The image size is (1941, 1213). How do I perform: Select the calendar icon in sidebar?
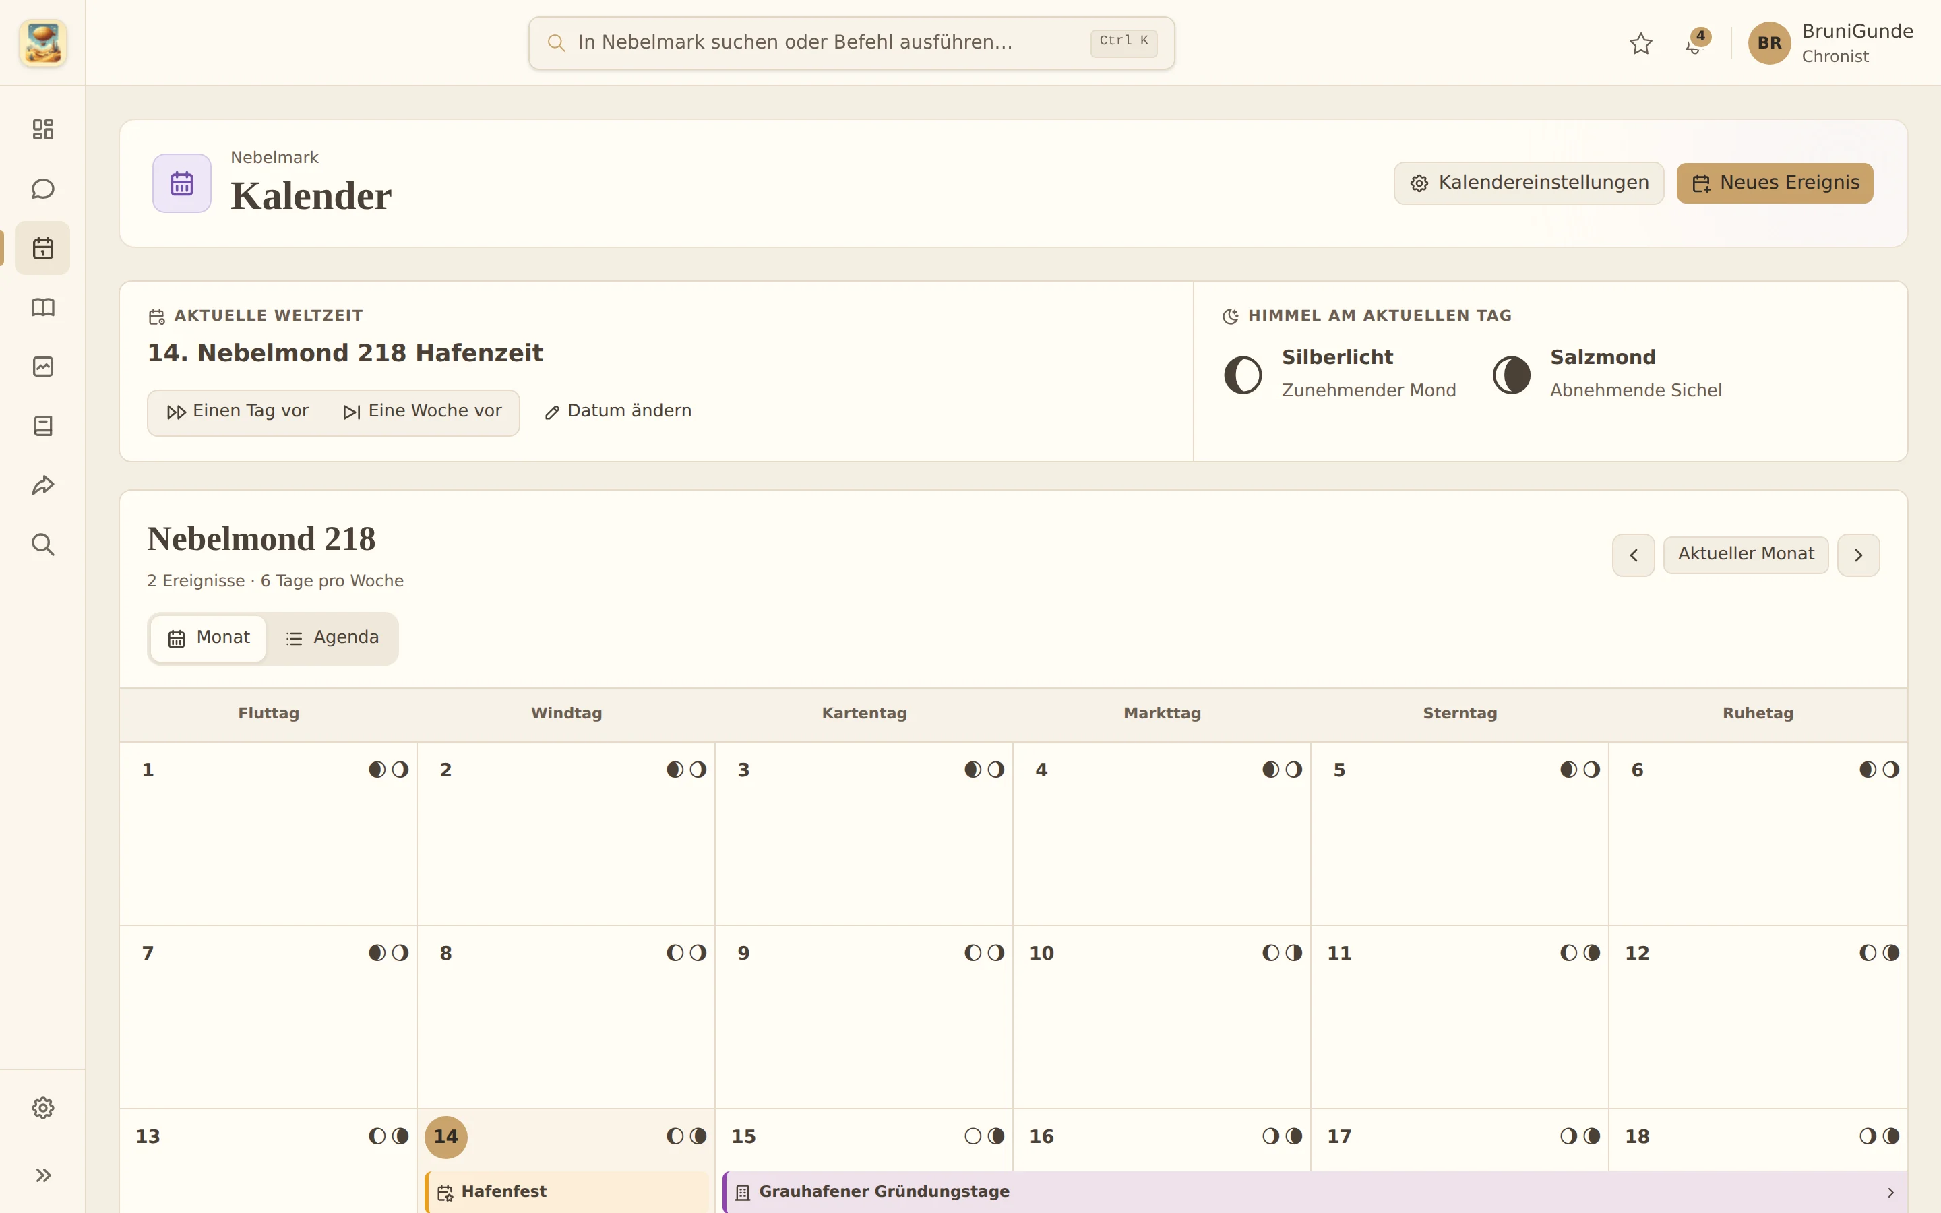click(x=42, y=248)
